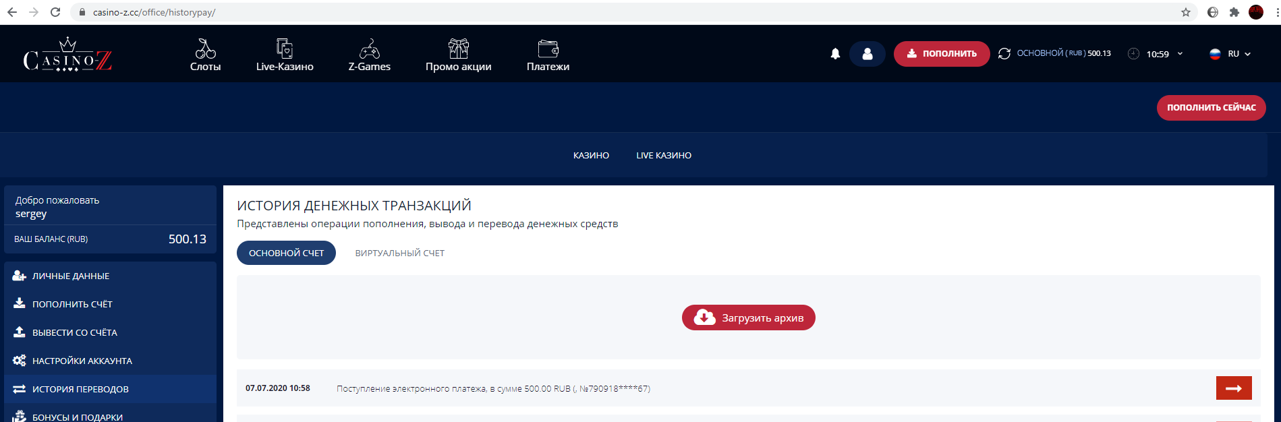
Task: Expand the RU language dropdown
Action: (x=1247, y=54)
